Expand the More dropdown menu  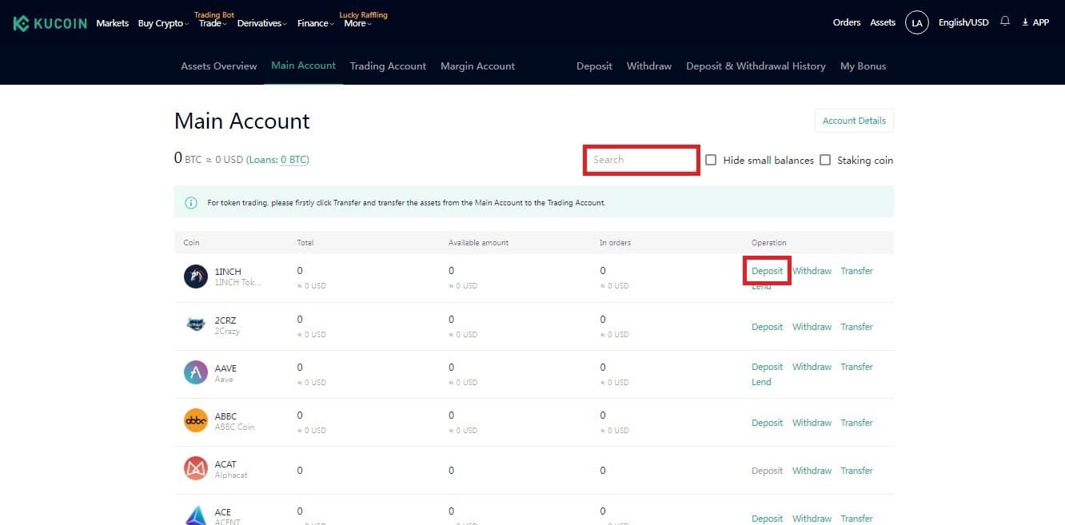[357, 23]
